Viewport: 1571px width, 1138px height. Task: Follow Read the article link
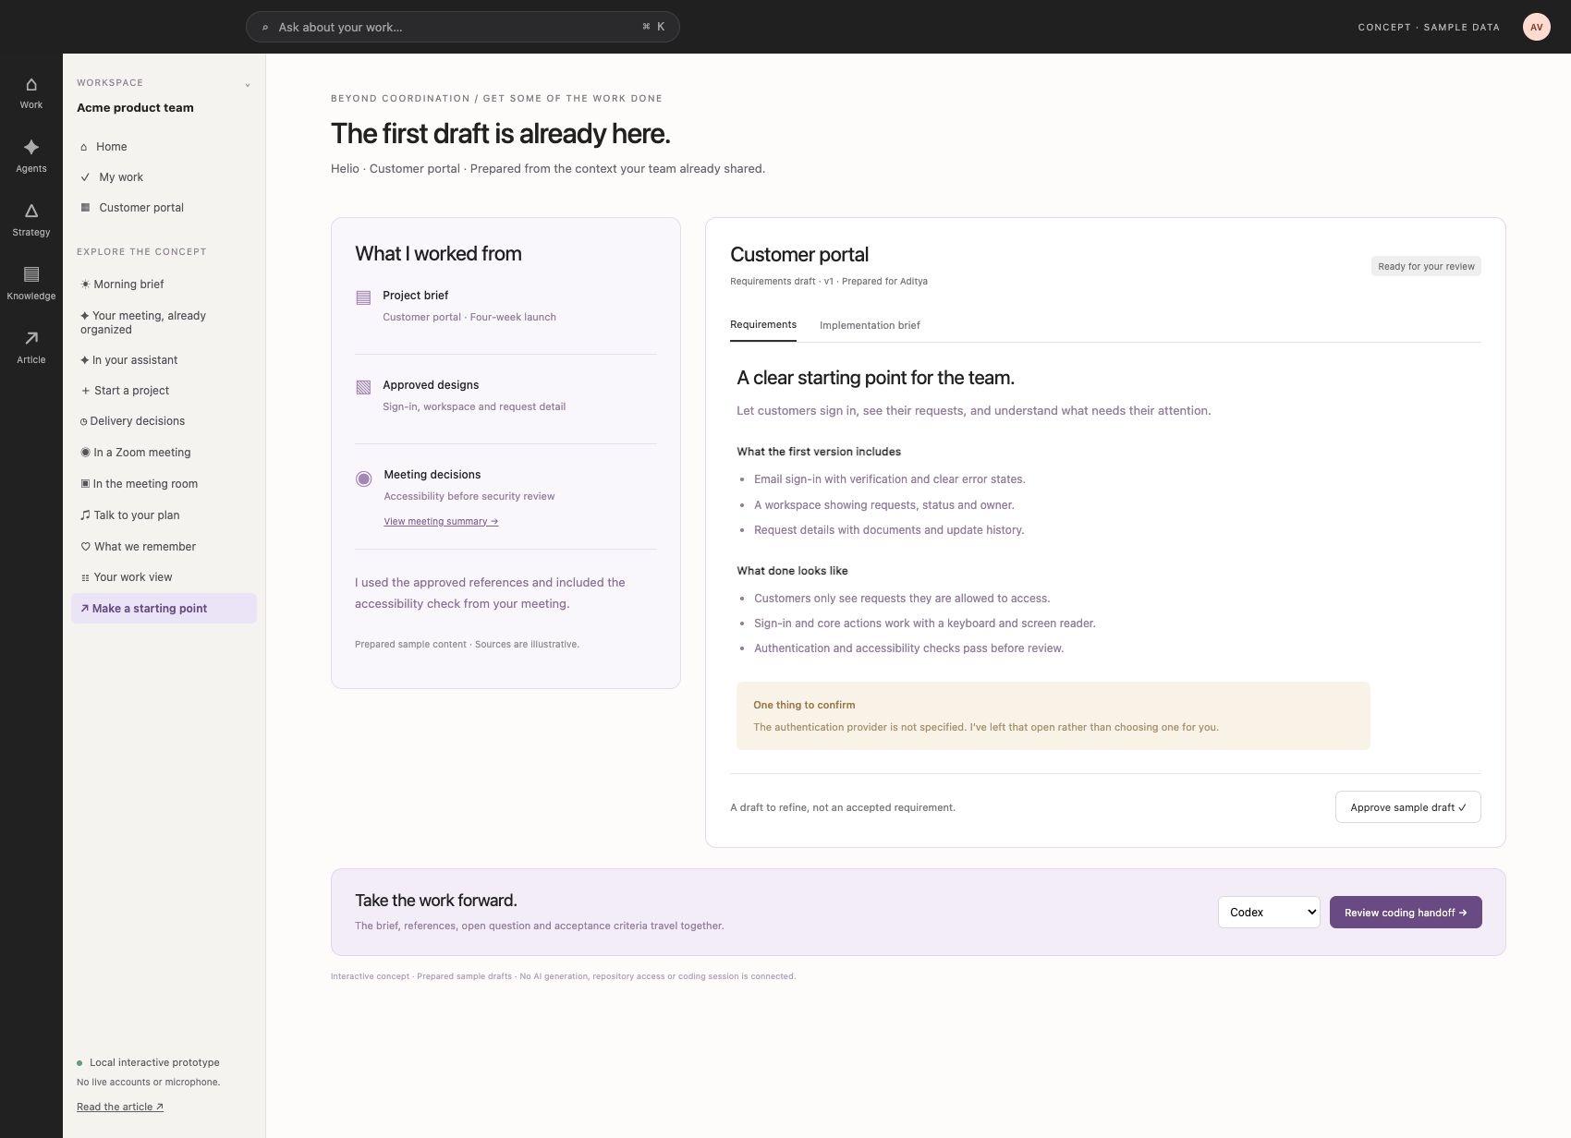pos(120,1108)
